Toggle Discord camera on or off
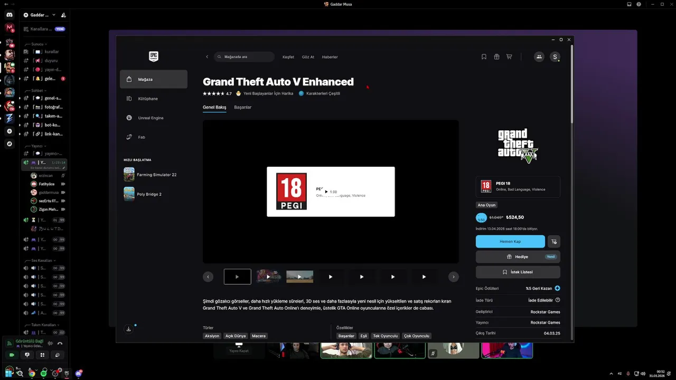676x380 pixels. [12, 355]
